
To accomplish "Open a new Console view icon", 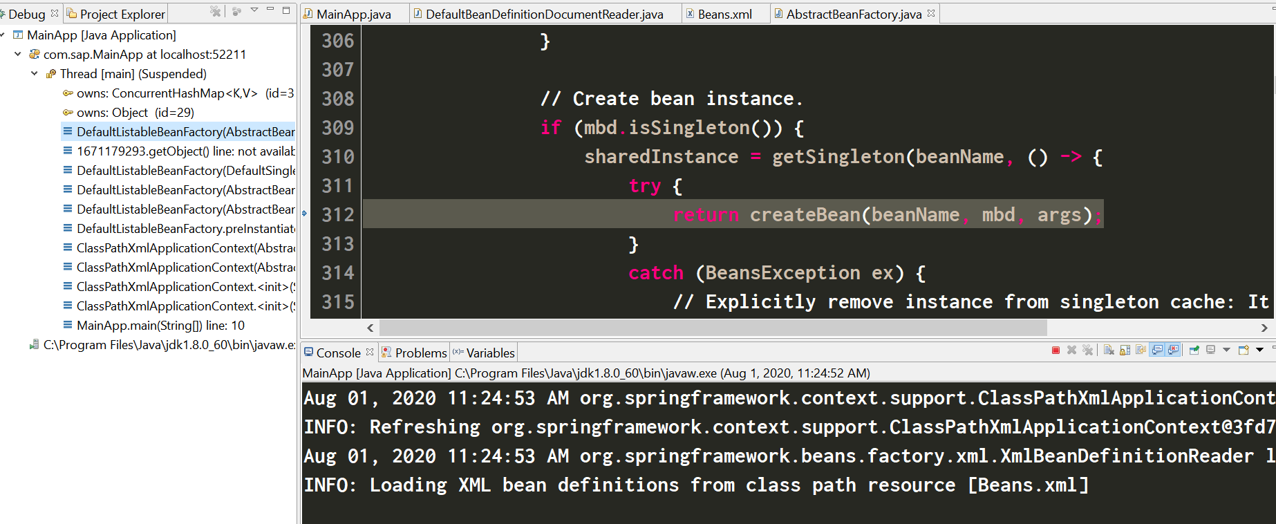I will click(x=1244, y=350).
